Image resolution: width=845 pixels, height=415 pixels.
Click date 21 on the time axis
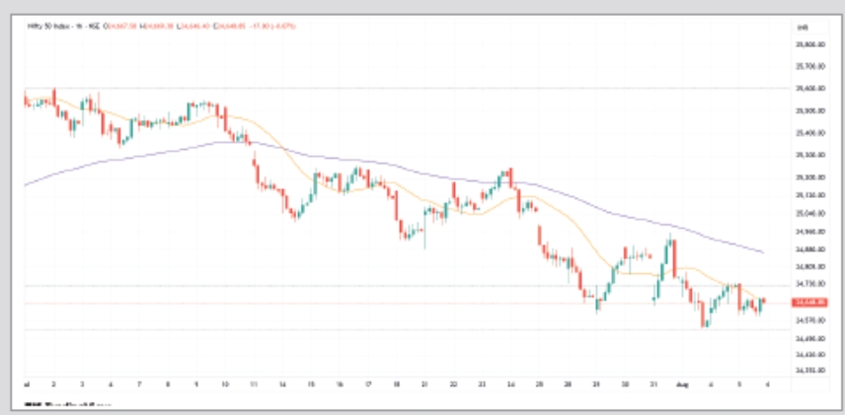(x=424, y=381)
